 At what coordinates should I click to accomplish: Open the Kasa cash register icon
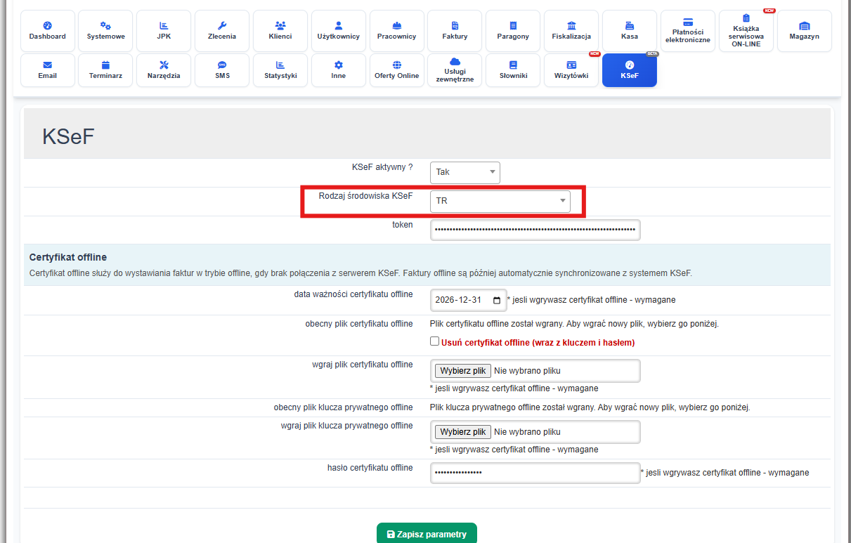pos(630,31)
